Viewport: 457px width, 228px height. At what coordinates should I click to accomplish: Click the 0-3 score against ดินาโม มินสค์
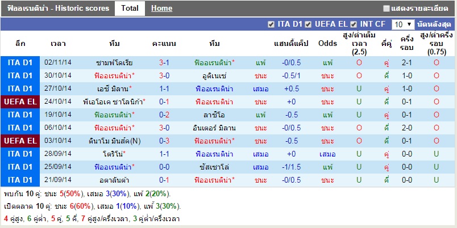[x=164, y=141]
